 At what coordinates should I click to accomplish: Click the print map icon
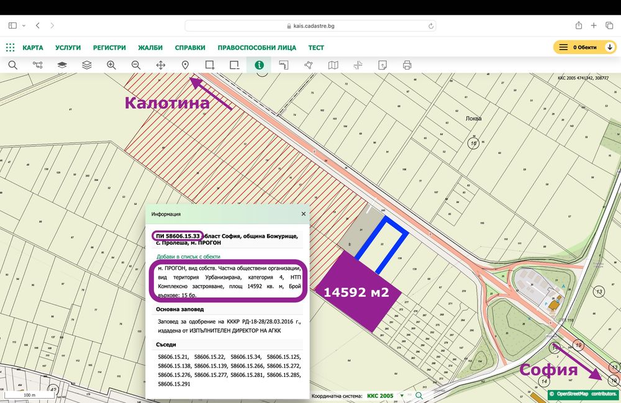point(407,65)
